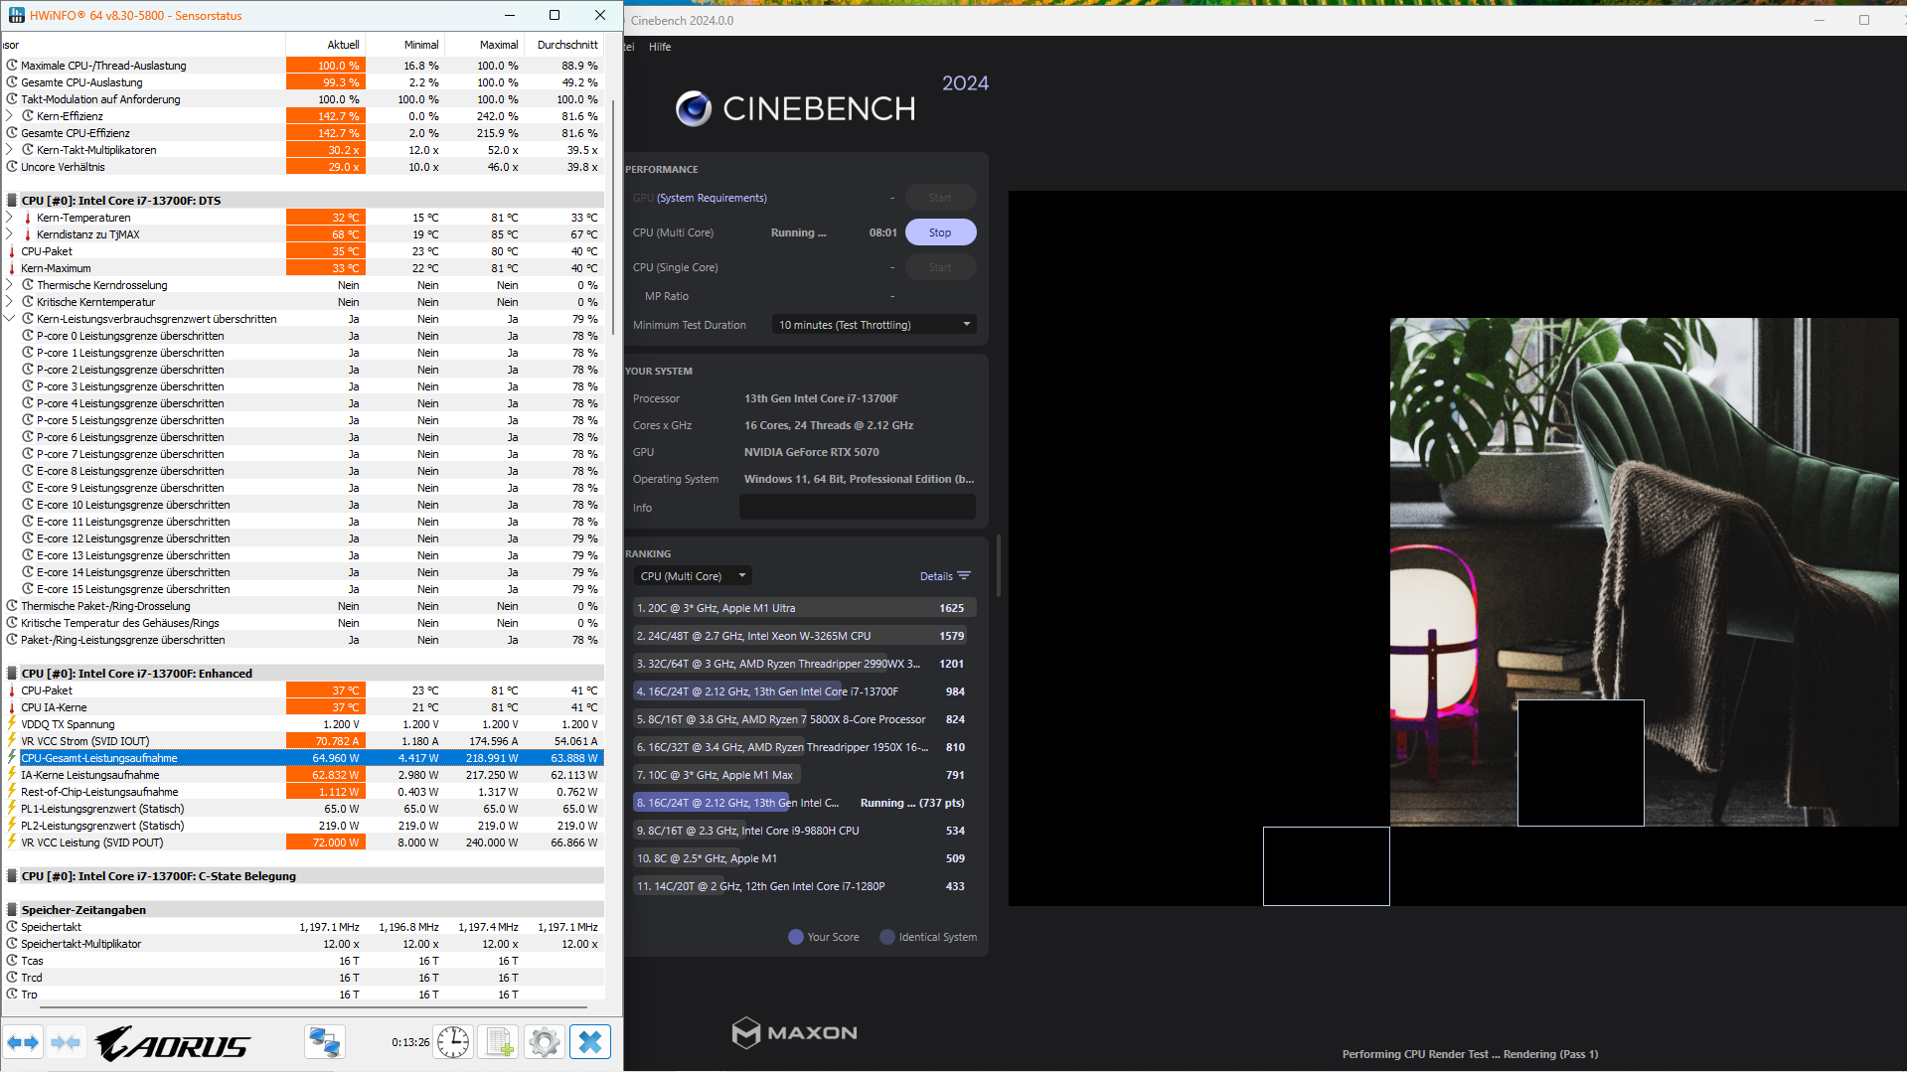Select the VR VCC Strom (SVID IOUT) row
The image size is (1907, 1072).
pos(303,741)
